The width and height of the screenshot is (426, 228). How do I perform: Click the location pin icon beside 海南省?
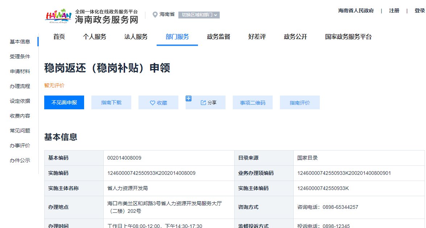155,14
